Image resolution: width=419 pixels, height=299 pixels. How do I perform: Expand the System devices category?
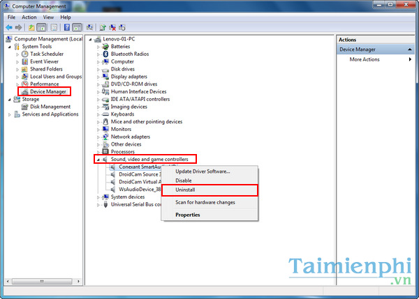tap(98, 197)
